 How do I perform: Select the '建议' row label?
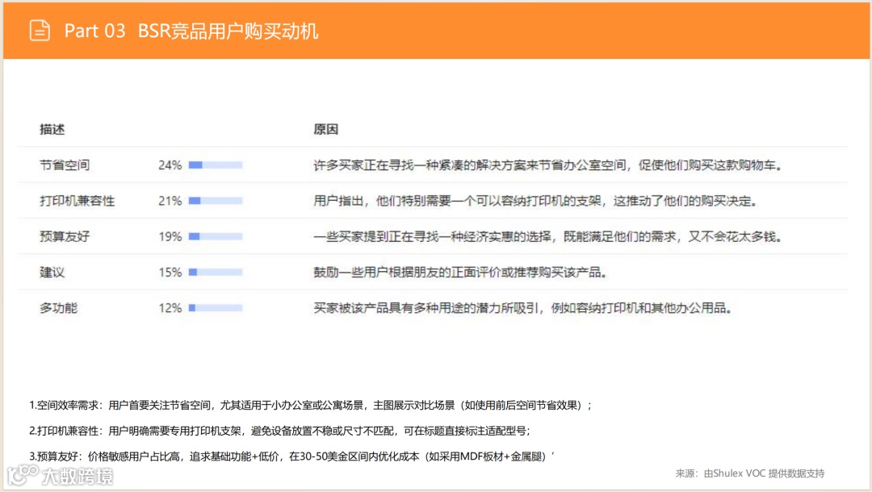click(x=52, y=272)
